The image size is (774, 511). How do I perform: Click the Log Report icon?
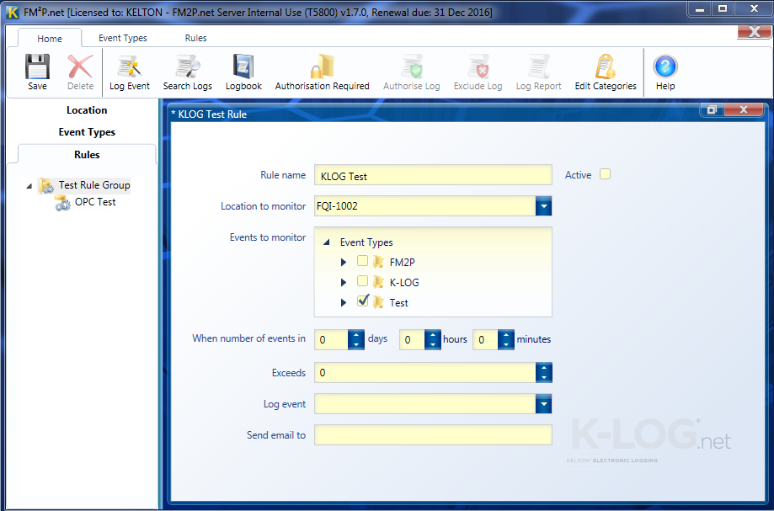(538, 67)
